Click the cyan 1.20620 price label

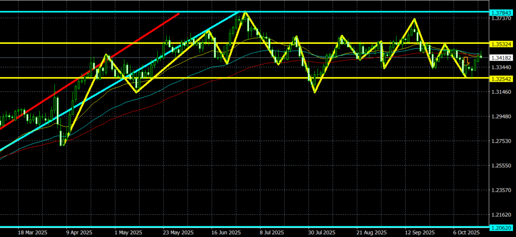click(x=501, y=227)
